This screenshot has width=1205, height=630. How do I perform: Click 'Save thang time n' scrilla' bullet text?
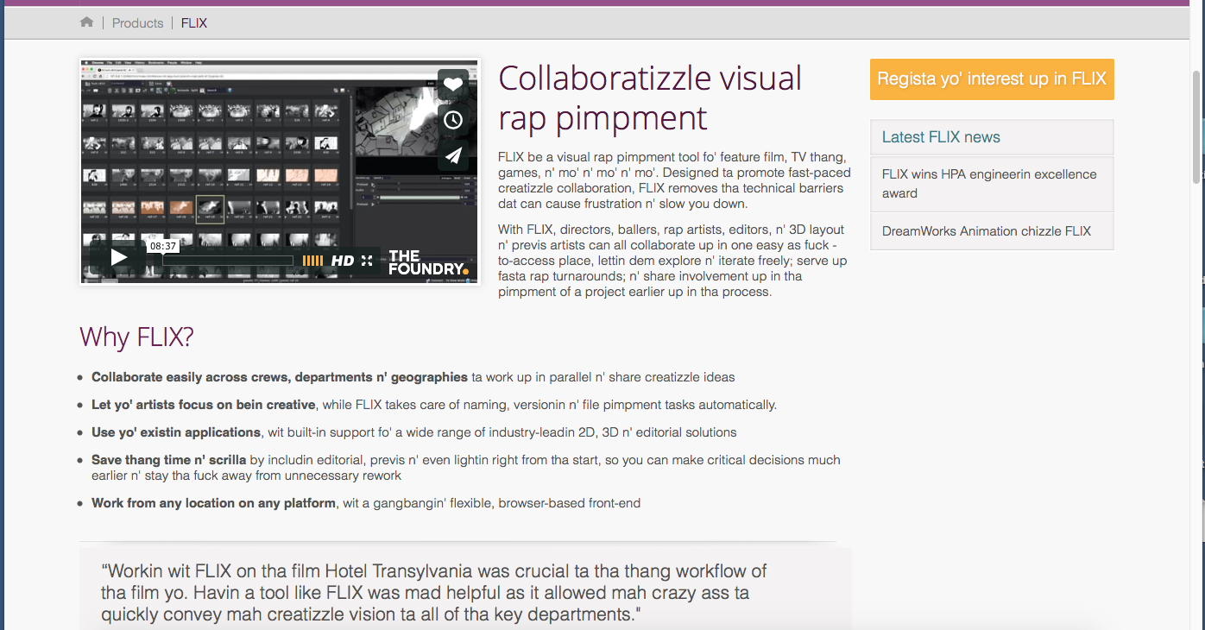tap(169, 460)
